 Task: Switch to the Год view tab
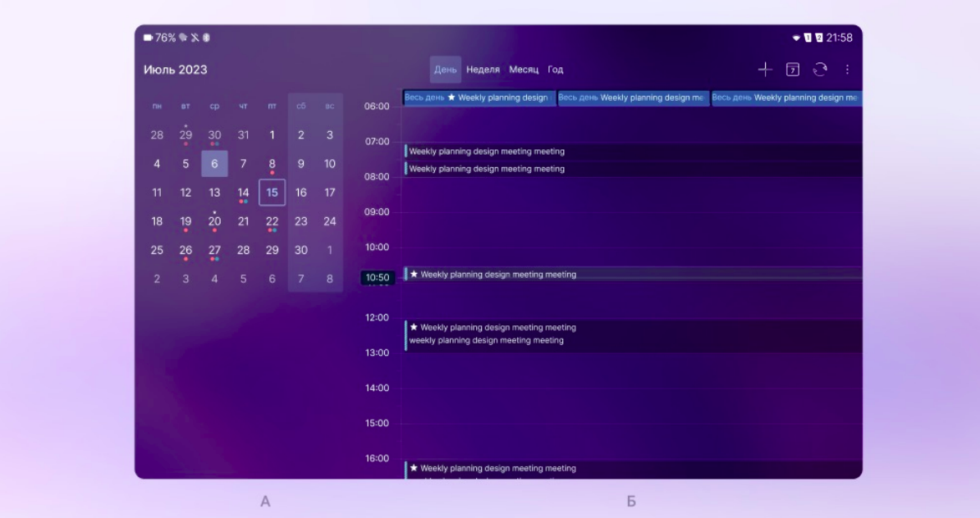556,70
